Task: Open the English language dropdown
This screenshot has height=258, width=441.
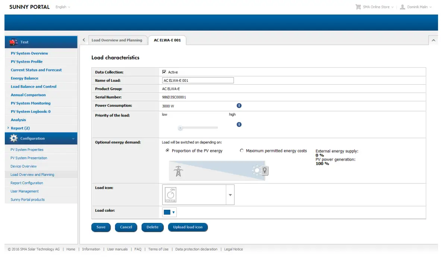Action: tap(63, 7)
